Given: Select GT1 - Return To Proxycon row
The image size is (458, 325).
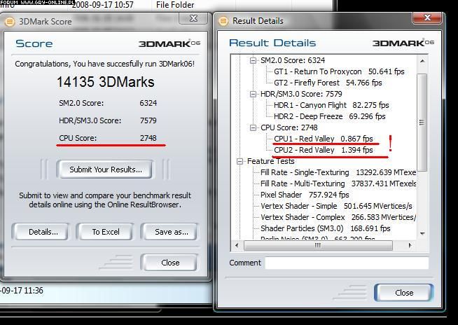Looking at the screenshot, I should (339, 71).
